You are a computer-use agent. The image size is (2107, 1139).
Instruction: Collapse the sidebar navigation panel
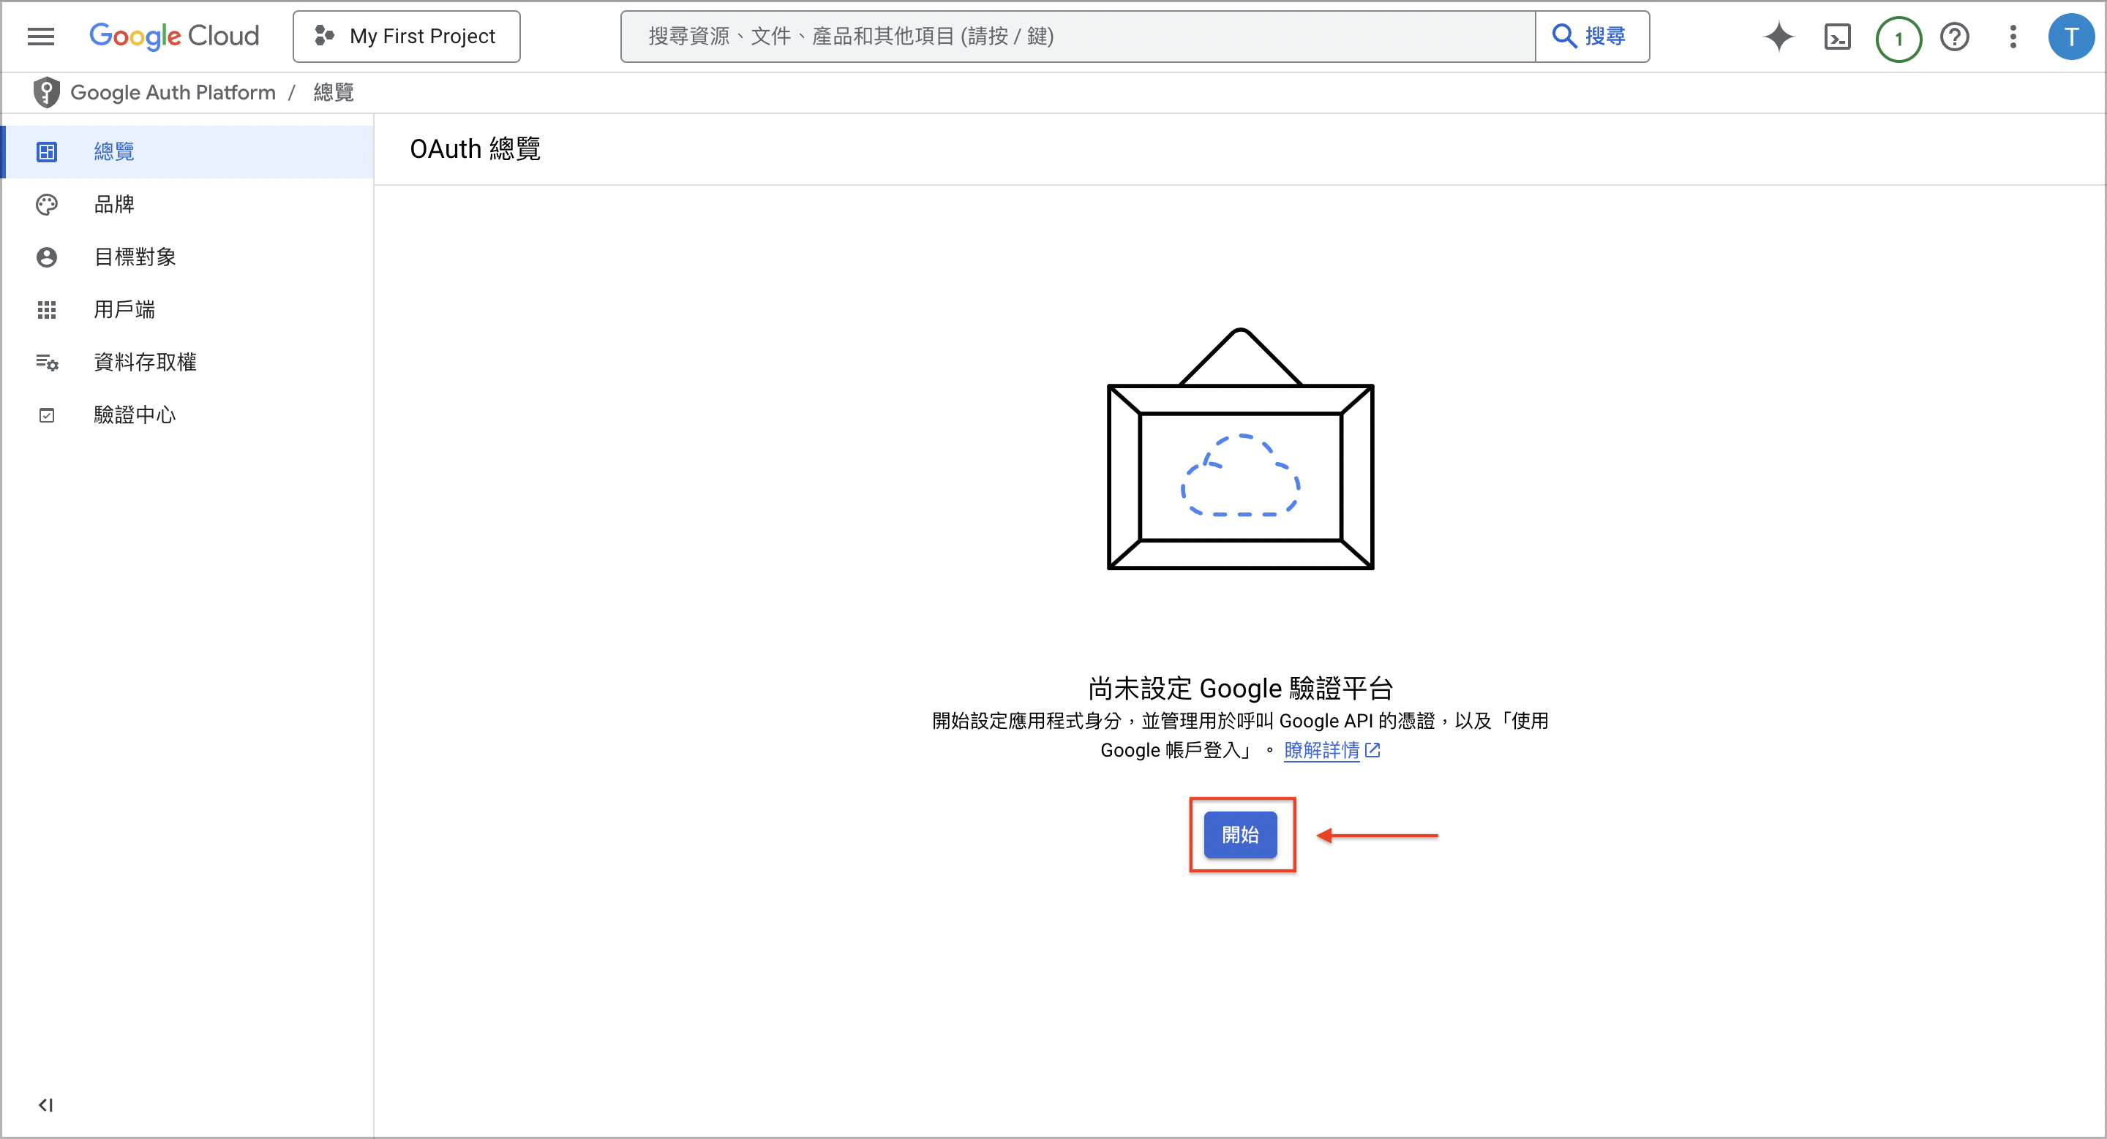click(45, 1105)
